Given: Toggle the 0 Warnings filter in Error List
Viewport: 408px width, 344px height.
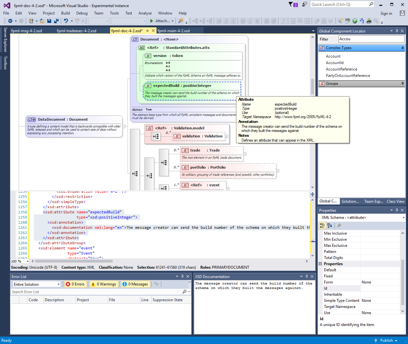Looking at the screenshot, I should pyautogui.click(x=104, y=284).
